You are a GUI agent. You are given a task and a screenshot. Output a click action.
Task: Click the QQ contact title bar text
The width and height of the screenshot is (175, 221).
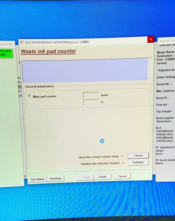click(x=57, y=42)
